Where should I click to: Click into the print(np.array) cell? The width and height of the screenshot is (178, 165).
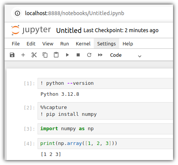pos(105,143)
